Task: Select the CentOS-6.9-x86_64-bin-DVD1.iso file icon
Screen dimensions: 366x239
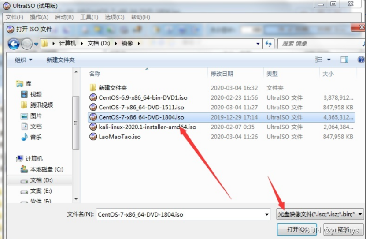Action: click(x=93, y=97)
